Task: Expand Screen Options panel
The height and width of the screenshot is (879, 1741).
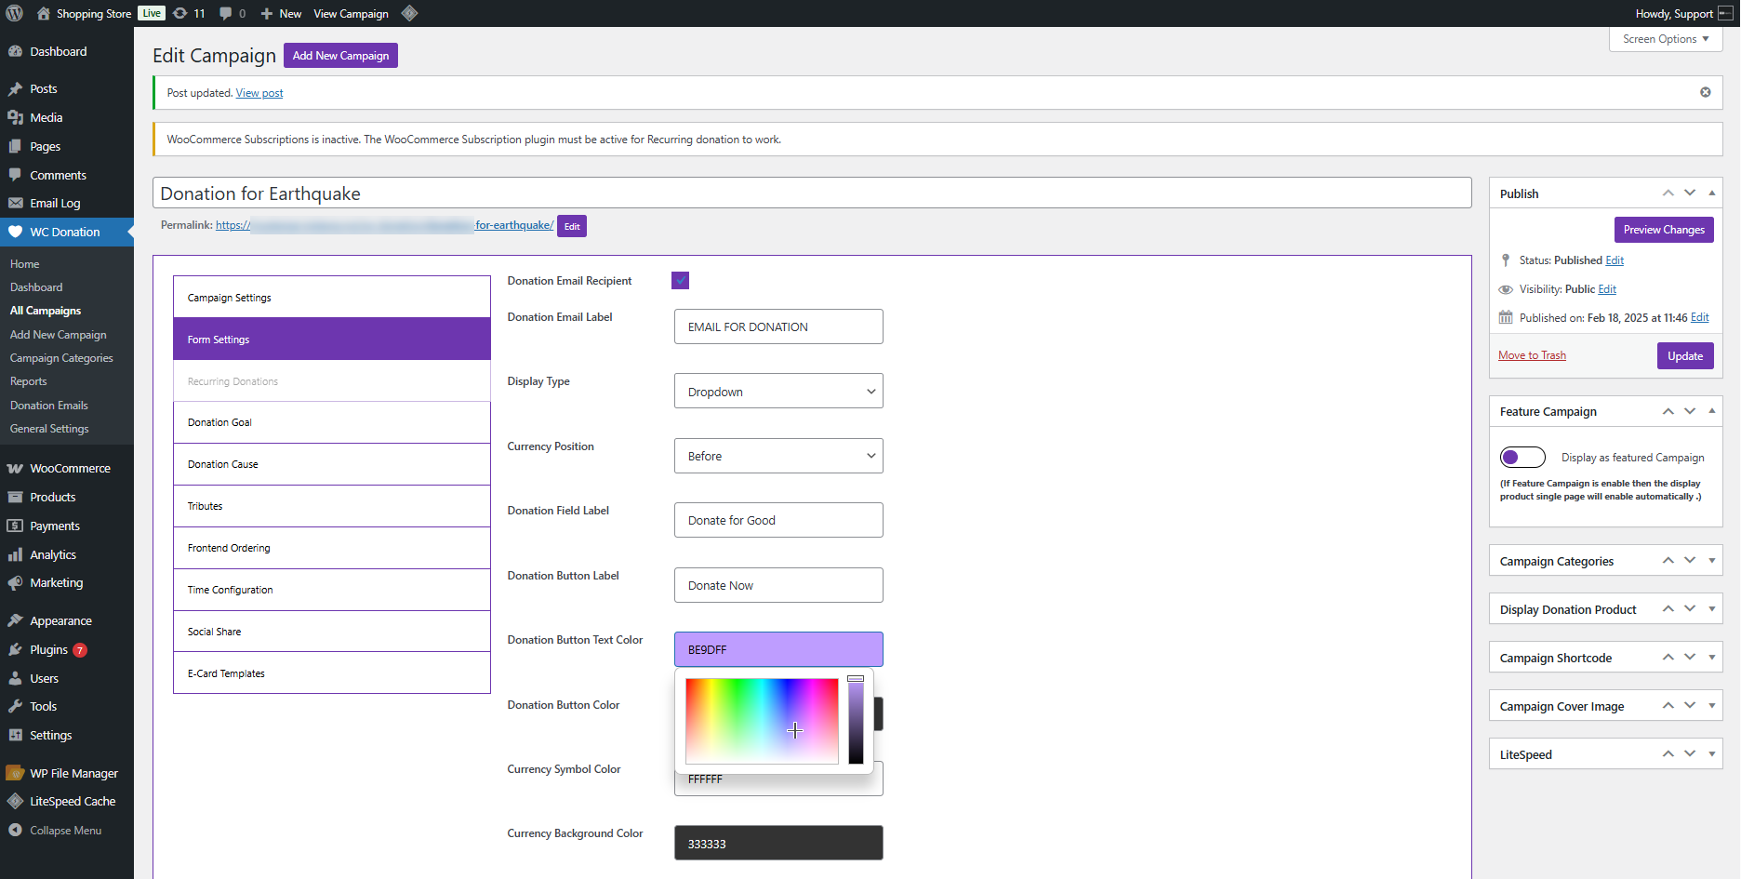Action: coord(1665,39)
